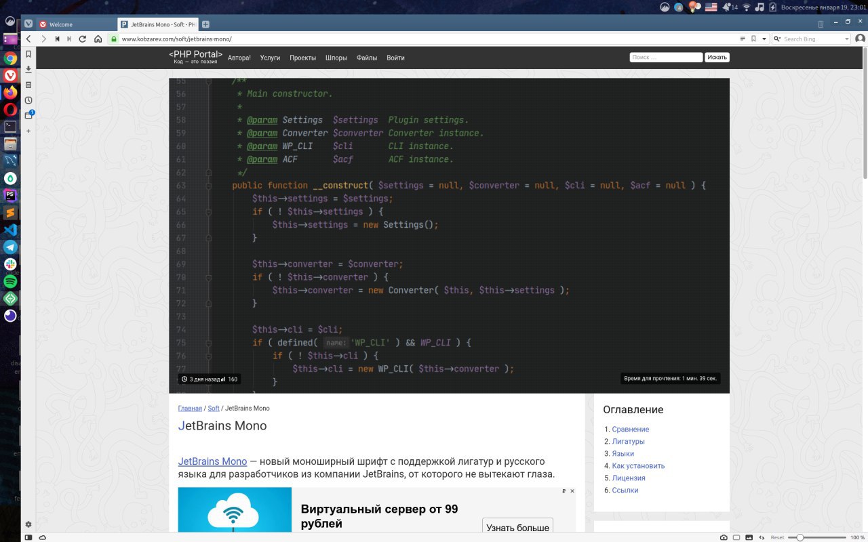Image resolution: width=868 pixels, height=542 pixels.
Task: Click the PHP Portal site logo
Action: point(196,57)
